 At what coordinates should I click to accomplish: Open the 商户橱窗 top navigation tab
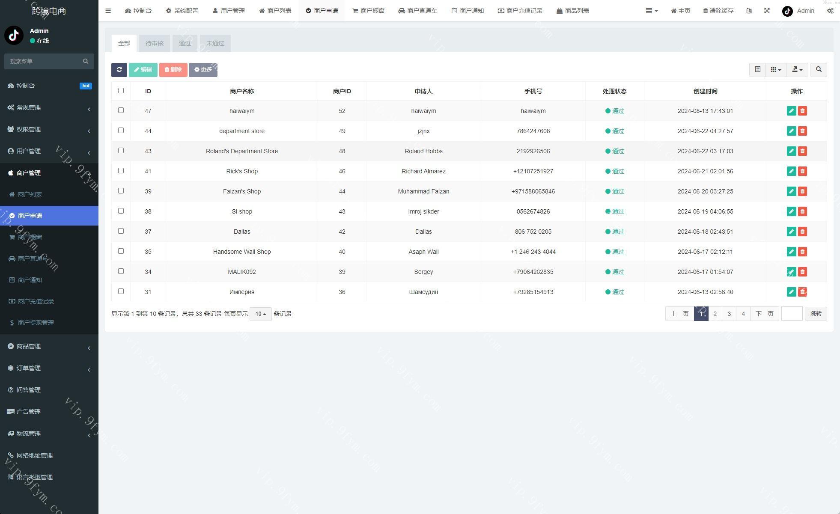coord(368,11)
